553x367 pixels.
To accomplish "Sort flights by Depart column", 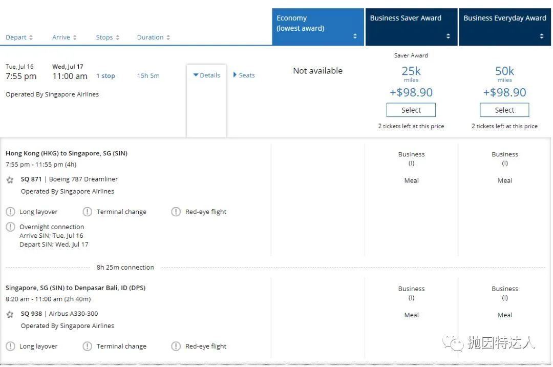I will point(16,37).
